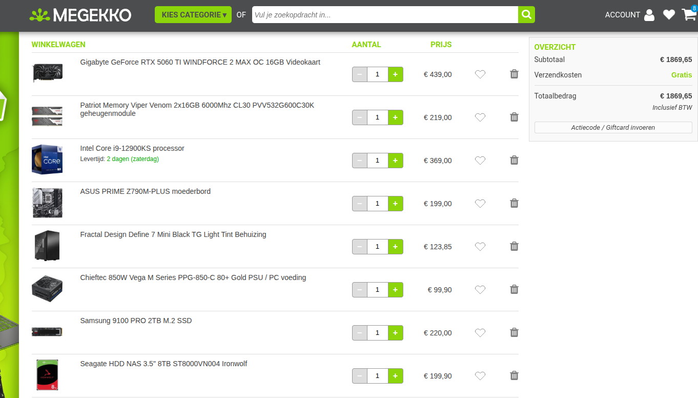This screenshot has width=698, height=398.
Task: Toggle wishlist heart for ASUS PRIME Z790M-PLUS
Action: (480, 204)
